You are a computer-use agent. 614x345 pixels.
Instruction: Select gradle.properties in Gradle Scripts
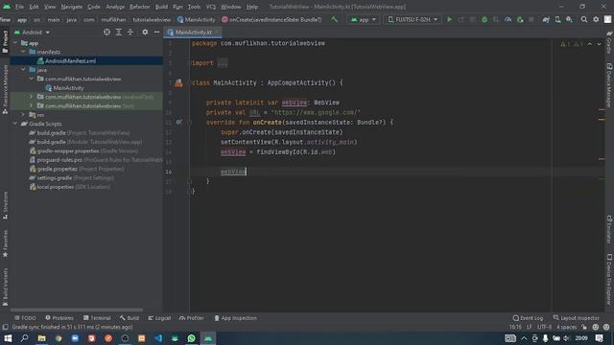tap(58, 169)
